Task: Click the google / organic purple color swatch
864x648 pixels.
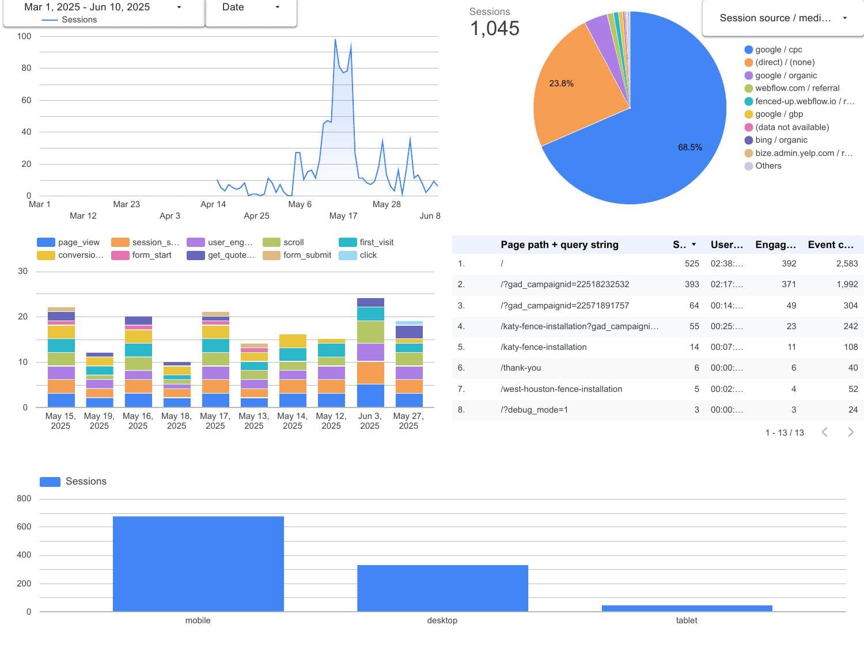Action: (x=748, y=75)
